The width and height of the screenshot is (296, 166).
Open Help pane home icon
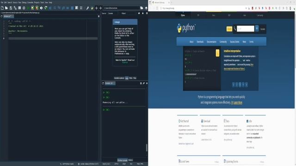pyautogui.click(x=139, y=13)
